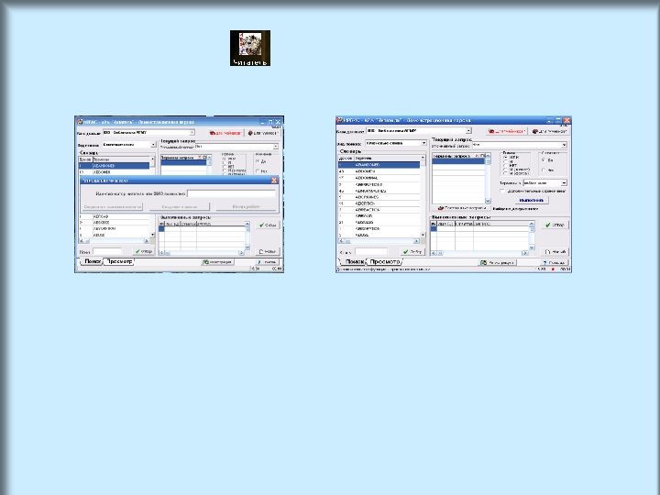660x495 pixels.
Task: Click red status indicator in right window status bar
Action: click(553, 269)
